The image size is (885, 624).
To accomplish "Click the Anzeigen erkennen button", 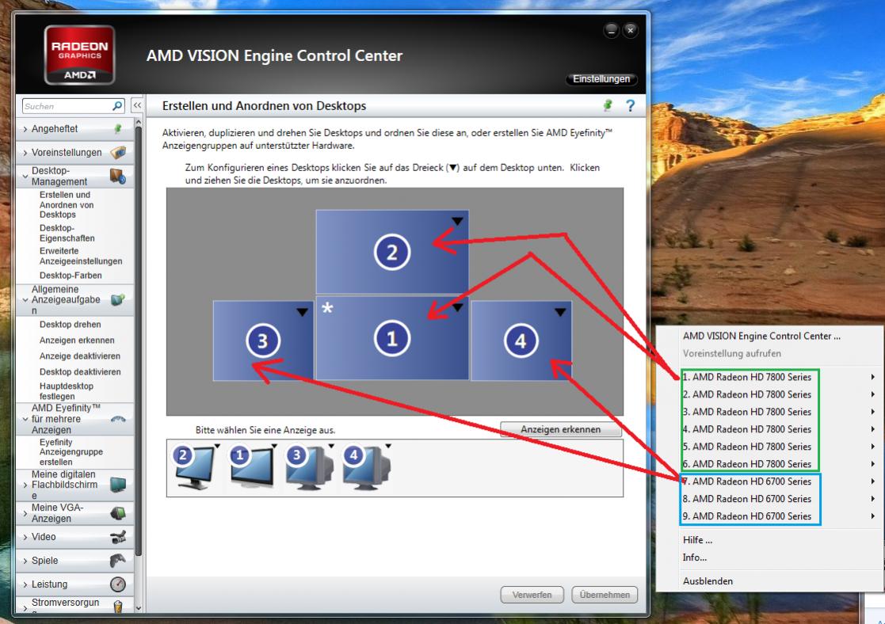I will 560,429.
